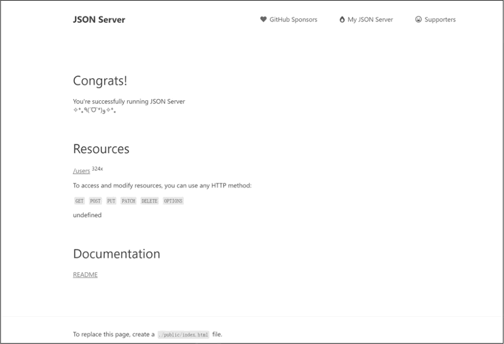Screen dimensions: 504x344
Task: Click the POST method tag
Action: (x=95, y=201)
